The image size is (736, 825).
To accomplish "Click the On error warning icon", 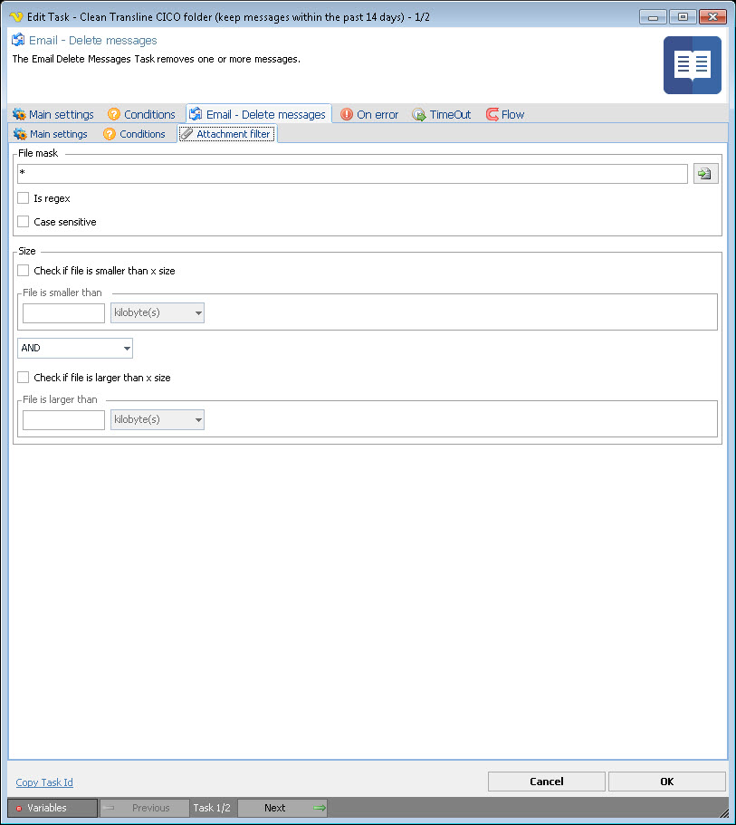I will (x=347, y=115).
